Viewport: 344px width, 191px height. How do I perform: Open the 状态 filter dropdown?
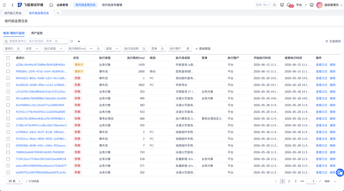32,49
